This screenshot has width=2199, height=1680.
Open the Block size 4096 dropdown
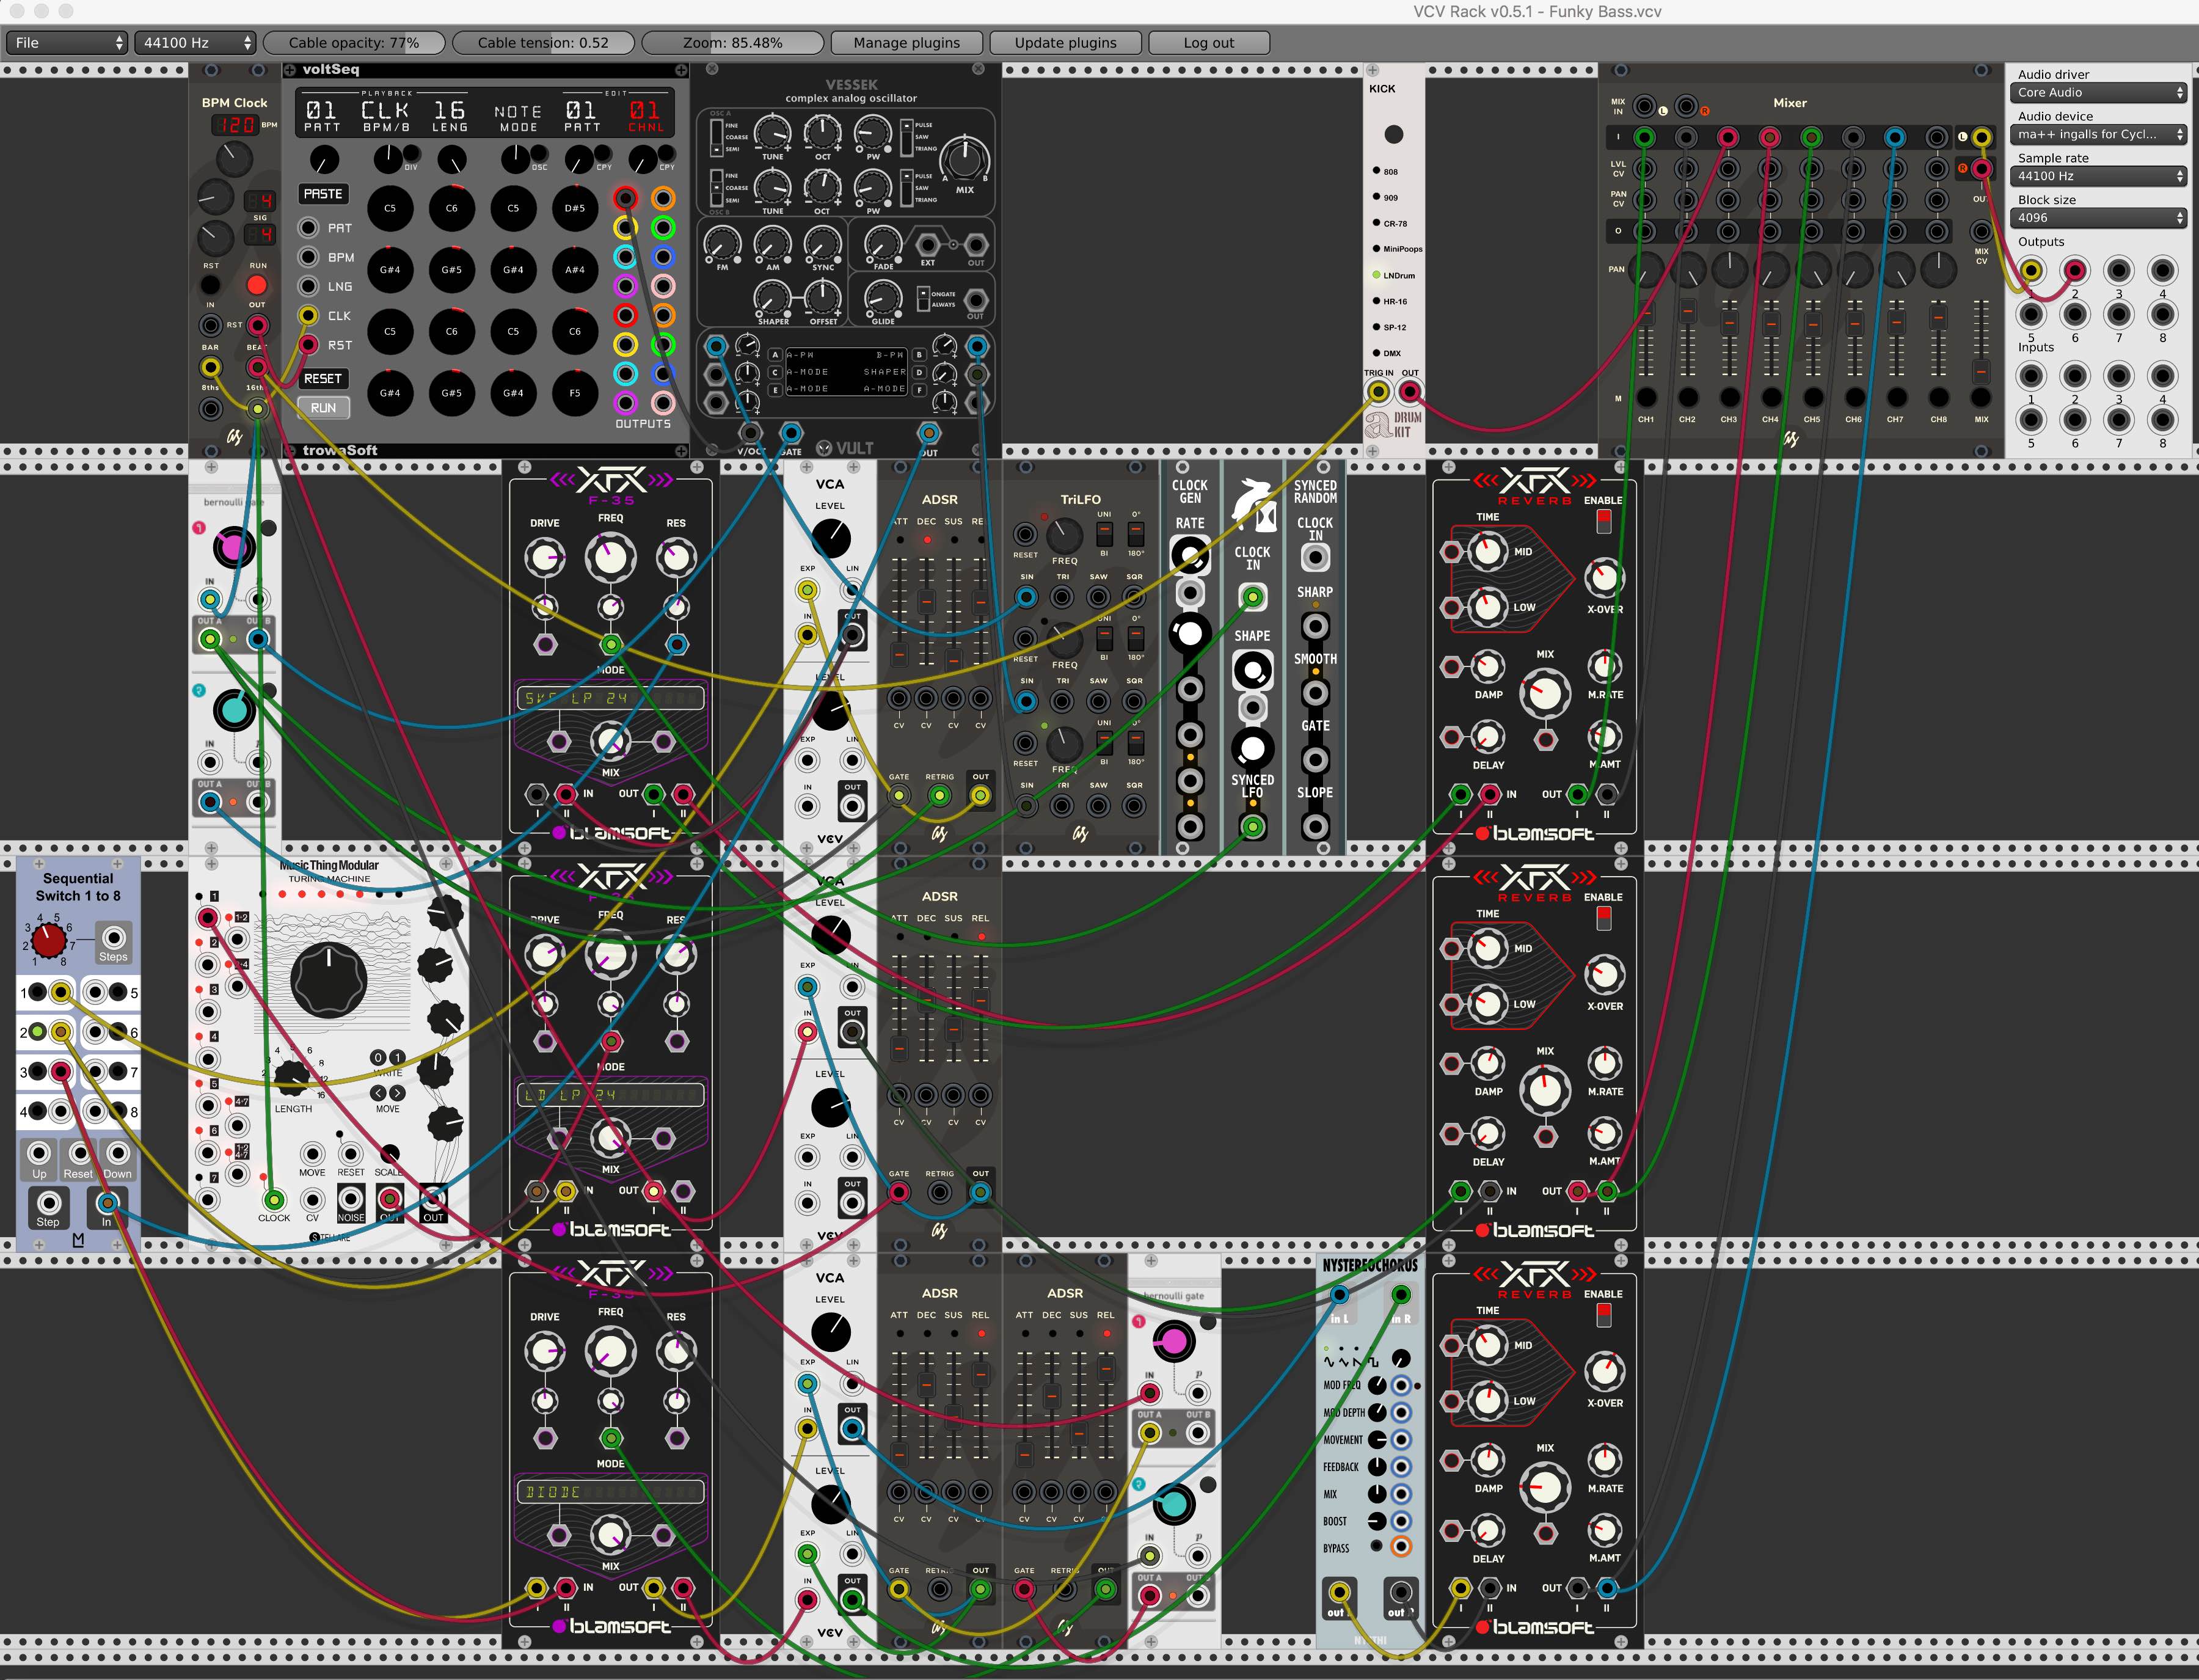[x=2098, y=218]
